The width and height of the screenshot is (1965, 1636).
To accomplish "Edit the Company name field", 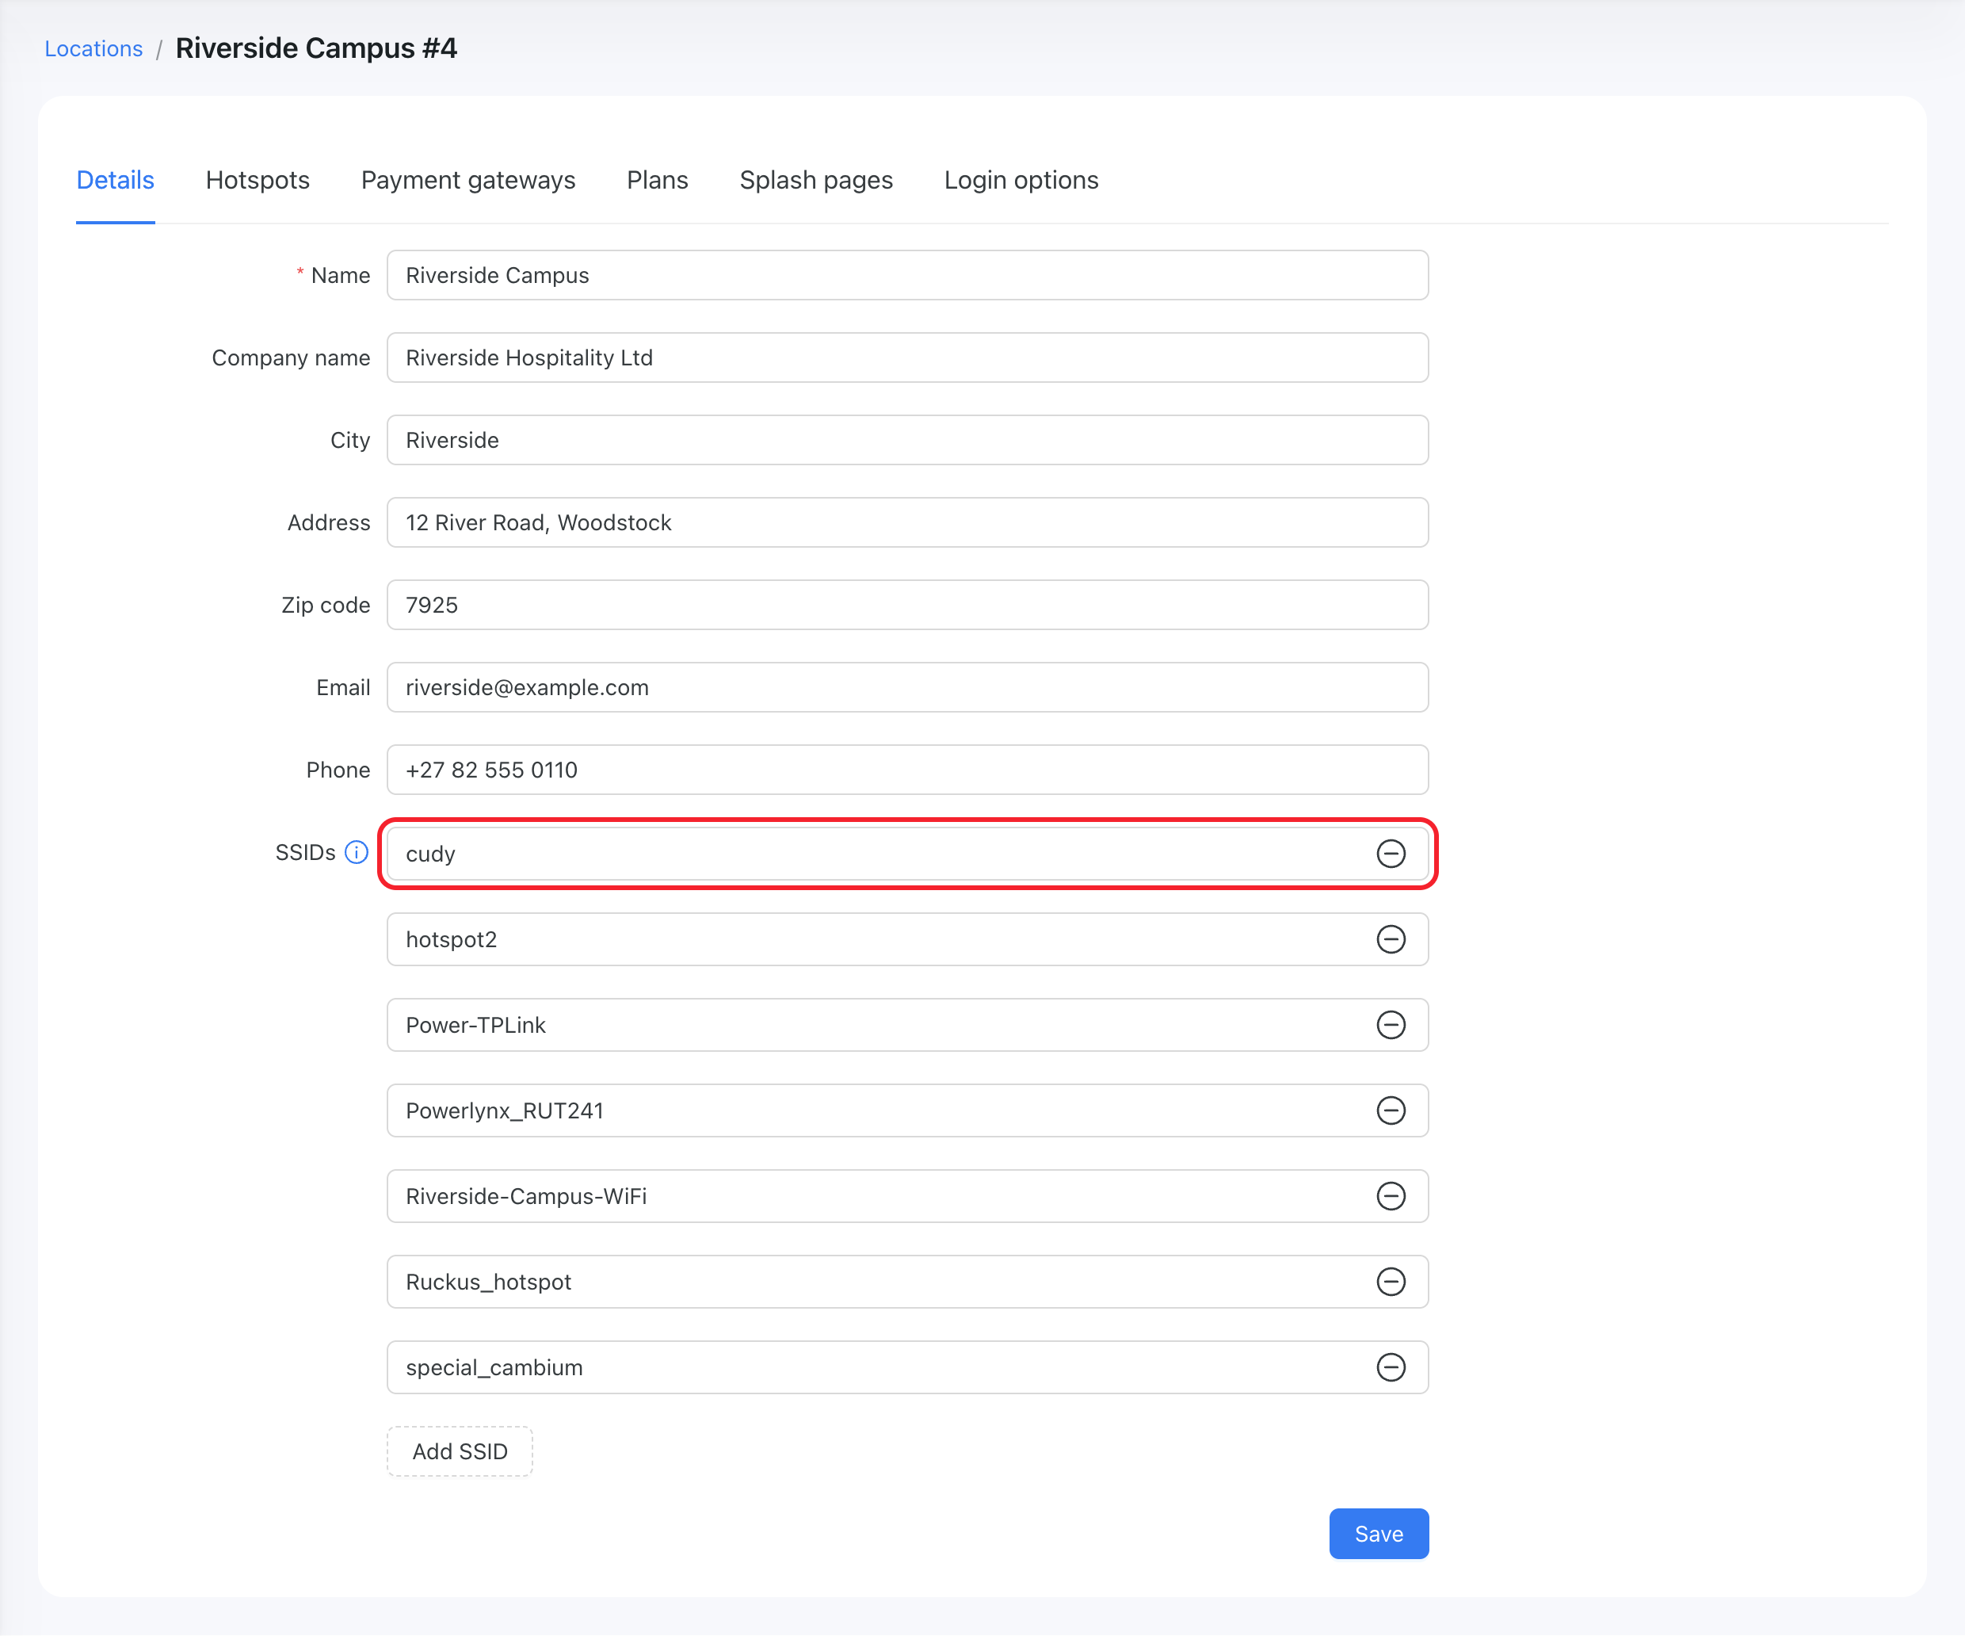I will (906, 357).
